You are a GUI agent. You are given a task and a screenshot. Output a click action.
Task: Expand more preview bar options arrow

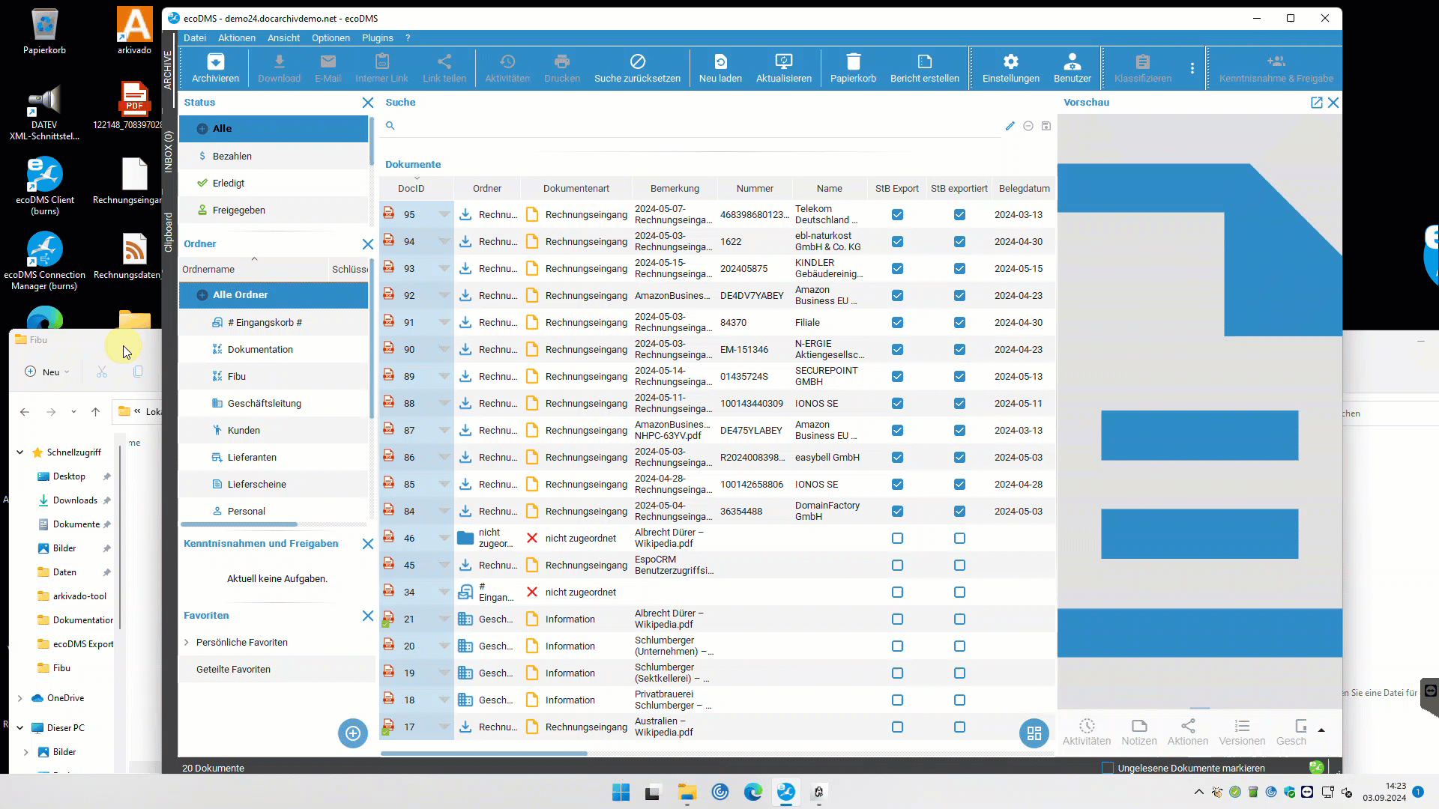(x=1321, y=730)
